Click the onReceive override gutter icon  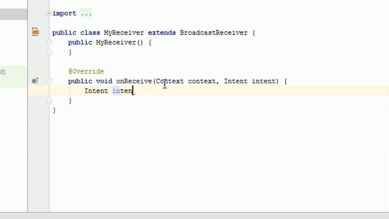[35, 81]
